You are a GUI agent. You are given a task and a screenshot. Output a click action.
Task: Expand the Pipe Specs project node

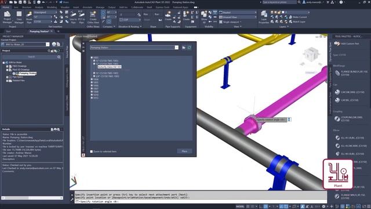[x=8, y=77]
